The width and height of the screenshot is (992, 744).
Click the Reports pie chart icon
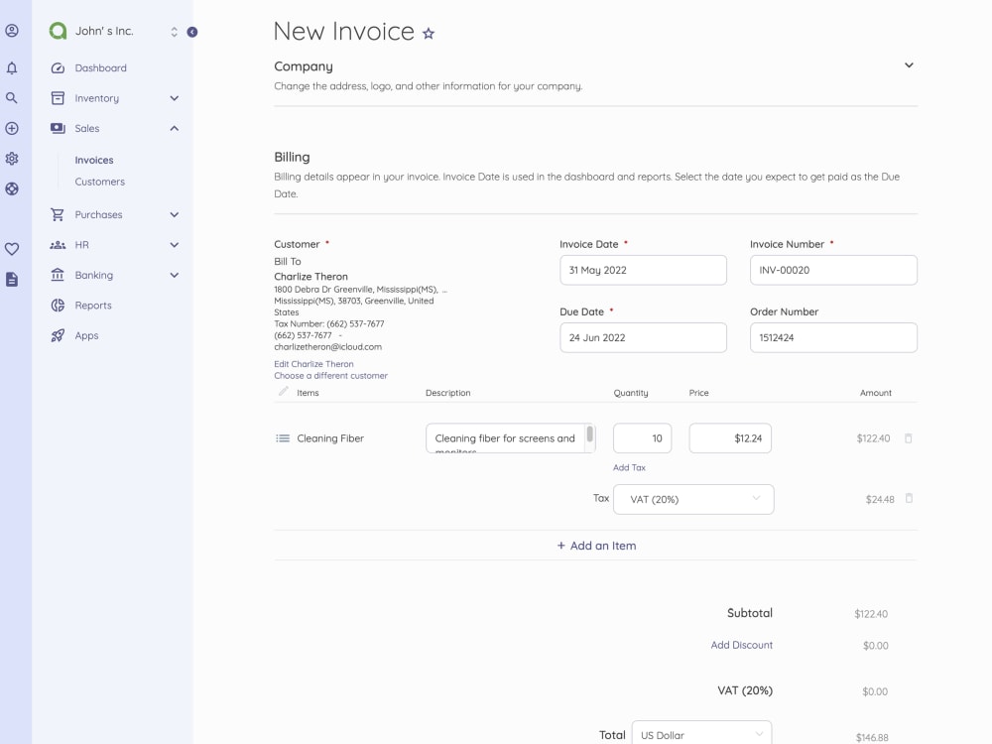[x=58, y=305]
